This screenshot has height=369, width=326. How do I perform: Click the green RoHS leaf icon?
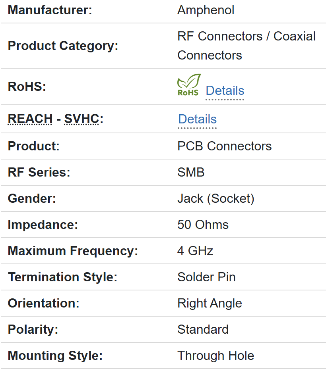point(189,85)
